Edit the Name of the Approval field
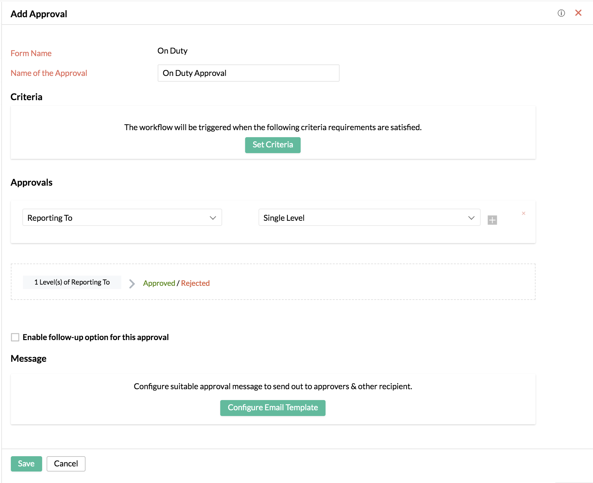 pos(248,73)
